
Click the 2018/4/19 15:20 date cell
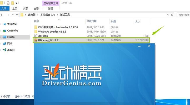(96, 31)
